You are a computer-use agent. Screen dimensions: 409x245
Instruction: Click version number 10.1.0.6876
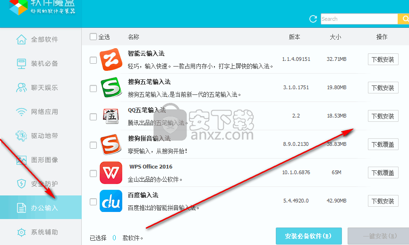pos(296,172)
